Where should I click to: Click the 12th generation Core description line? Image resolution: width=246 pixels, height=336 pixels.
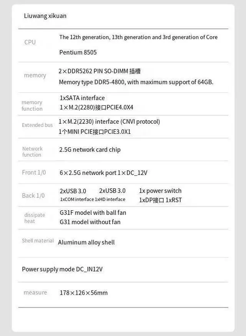pyautogui.click(x=138, y=37)
